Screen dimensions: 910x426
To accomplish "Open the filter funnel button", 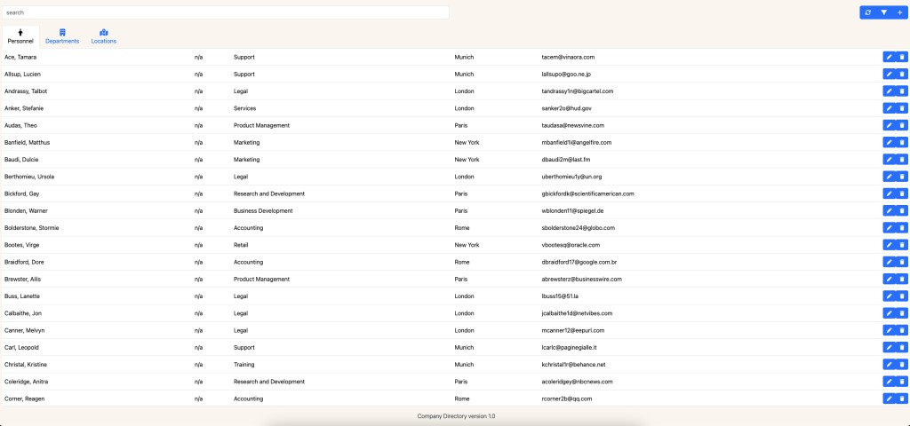I will 884,12.
